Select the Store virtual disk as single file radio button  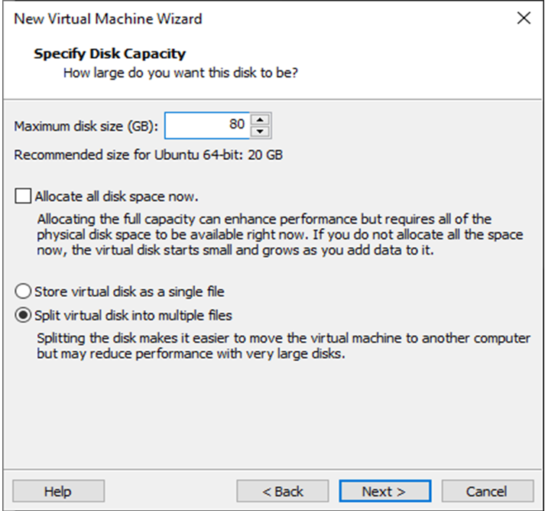tap(24, 291)
